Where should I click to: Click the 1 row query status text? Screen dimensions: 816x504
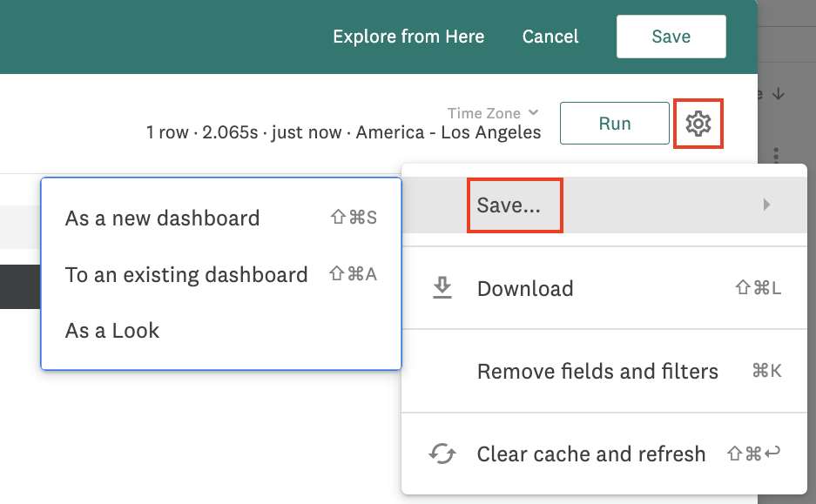pos(167,133)
